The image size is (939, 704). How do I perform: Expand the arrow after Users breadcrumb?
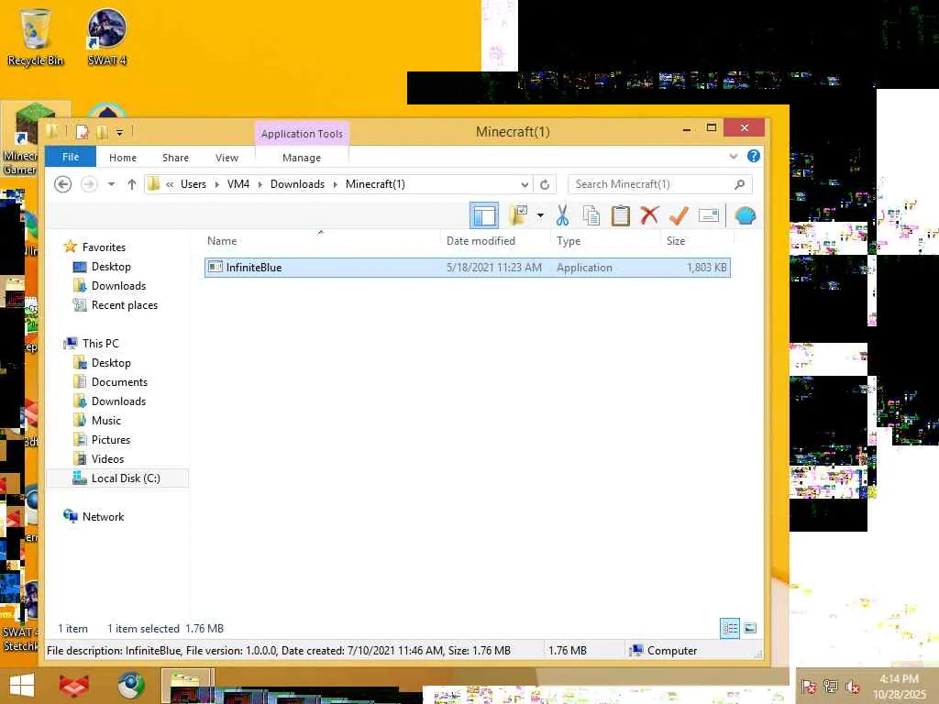pyautogui.click(x=216, y=184)
